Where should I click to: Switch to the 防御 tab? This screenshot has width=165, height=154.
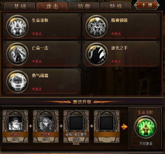pos(84,6)
